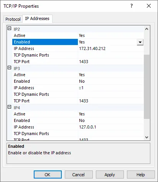Click the OK button
The width and height of the screenshot is (158, 182).
click(48, 175)
